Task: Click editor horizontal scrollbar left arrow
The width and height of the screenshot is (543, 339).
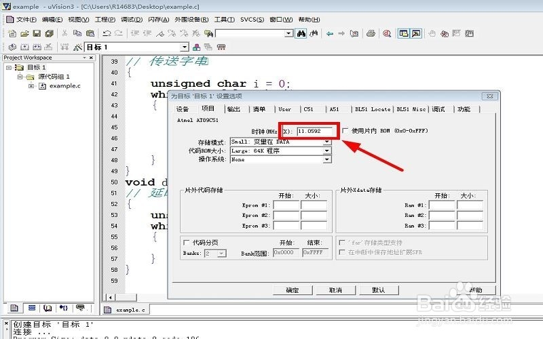Action: 110,297
